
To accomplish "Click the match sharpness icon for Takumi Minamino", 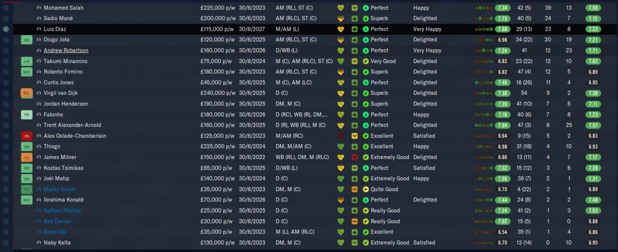I will (x=354, y=61).
